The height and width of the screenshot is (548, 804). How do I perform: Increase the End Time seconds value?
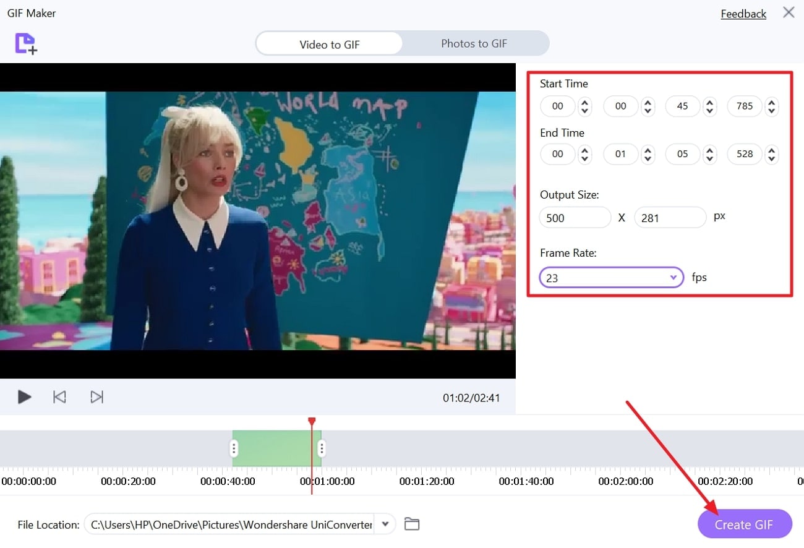(710, 150)
